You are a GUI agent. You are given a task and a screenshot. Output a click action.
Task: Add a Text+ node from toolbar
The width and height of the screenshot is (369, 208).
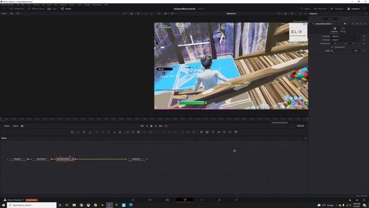tap(84, 132)
